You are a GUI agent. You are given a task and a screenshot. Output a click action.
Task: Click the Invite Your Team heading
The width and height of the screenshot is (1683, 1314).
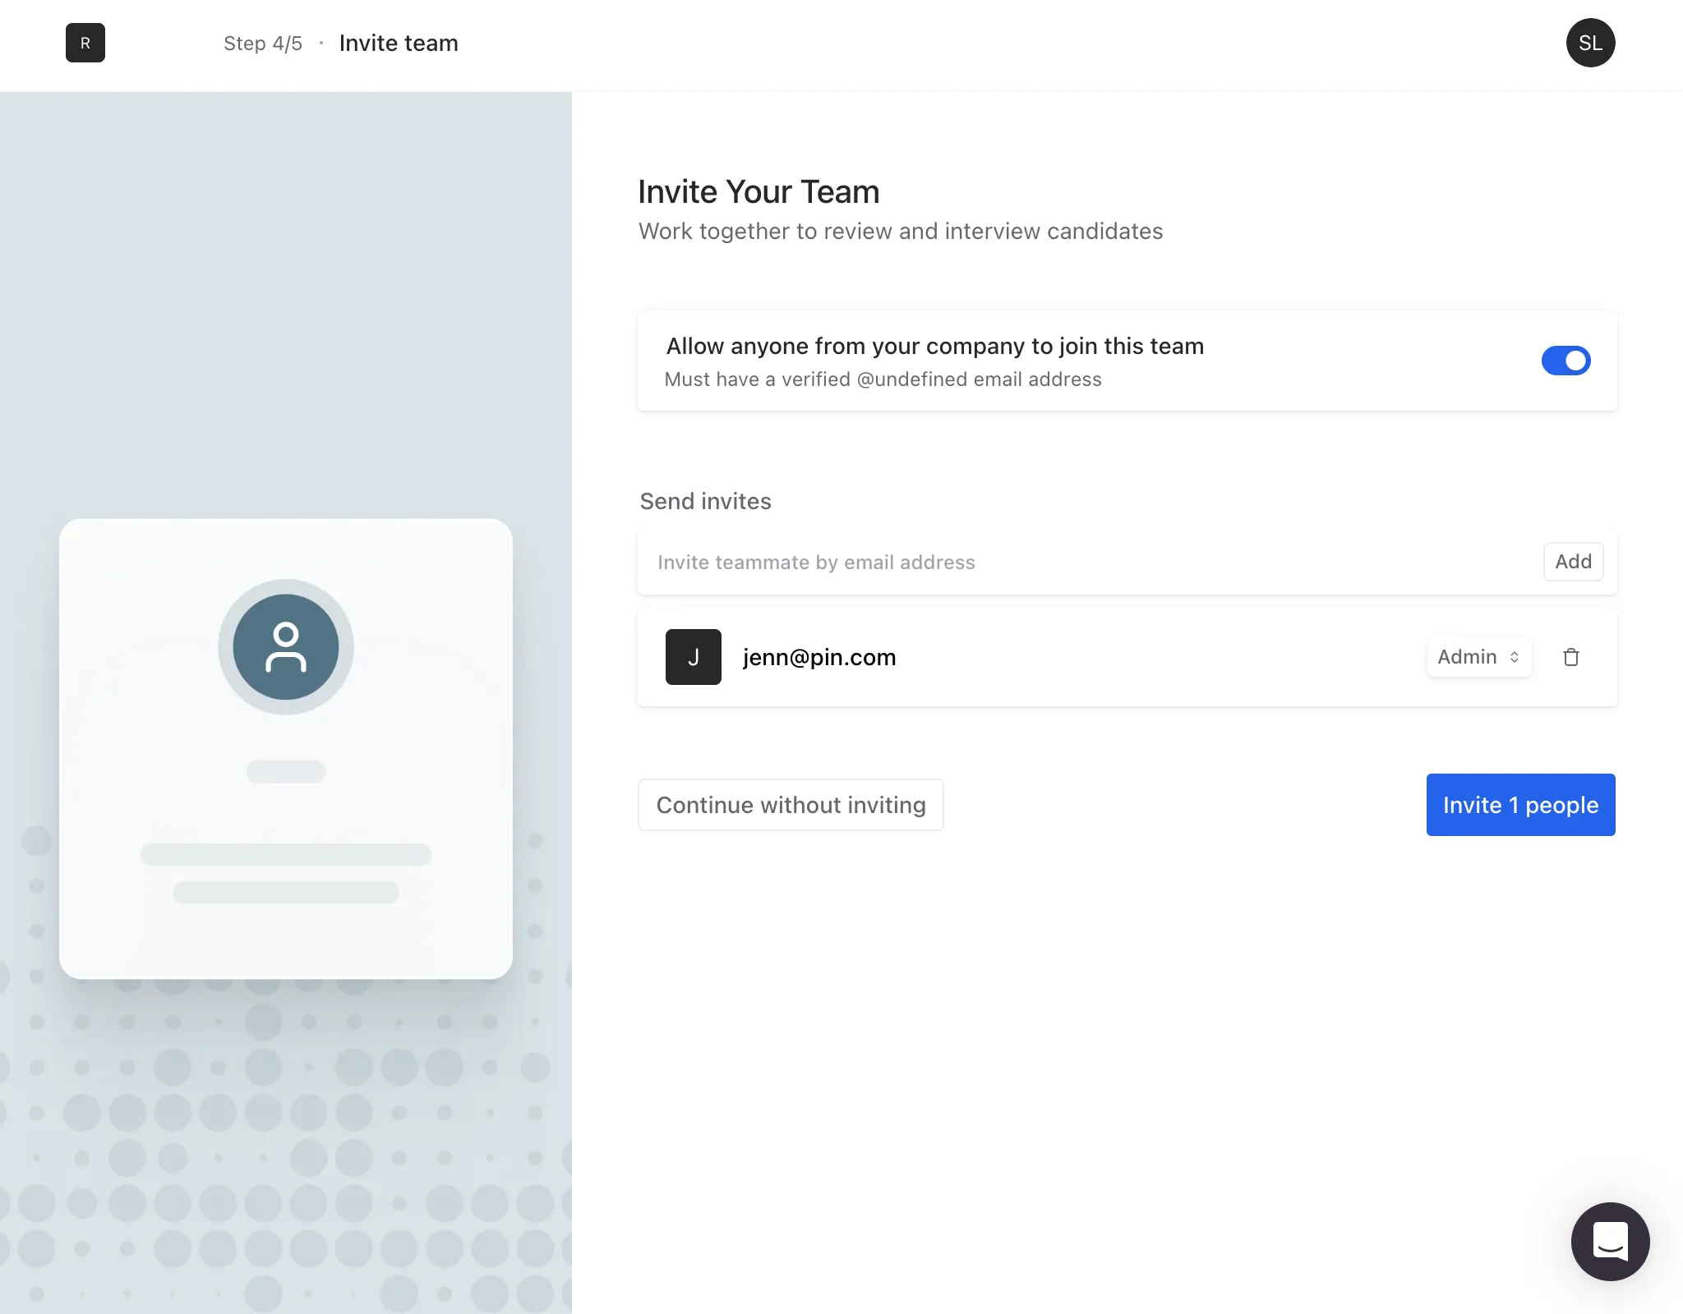[x=759, y=191]
